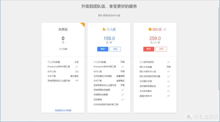Click the checkmark next to 团队内部协作小组
This screenshot has height=122, width=220.
tap(169, 71)
